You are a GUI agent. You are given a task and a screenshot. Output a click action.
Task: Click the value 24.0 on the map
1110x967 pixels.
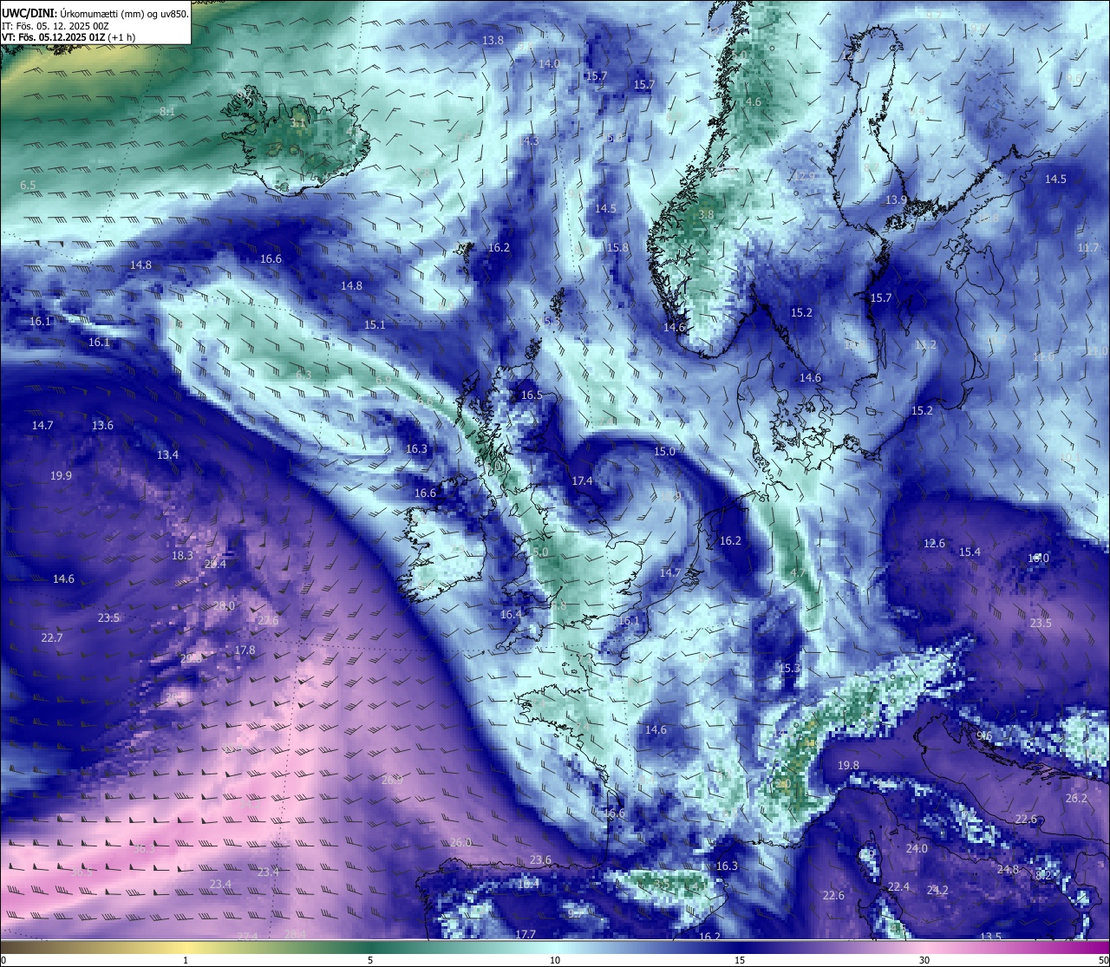(917, 849)
